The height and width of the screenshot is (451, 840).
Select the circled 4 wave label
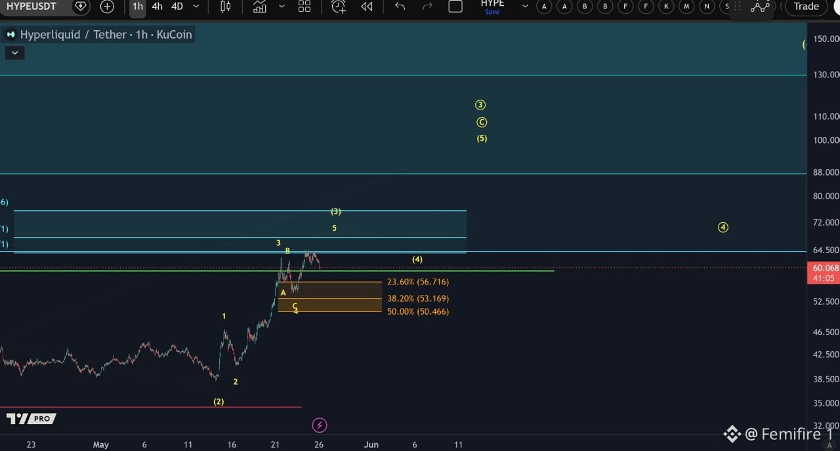pos(723,227)
